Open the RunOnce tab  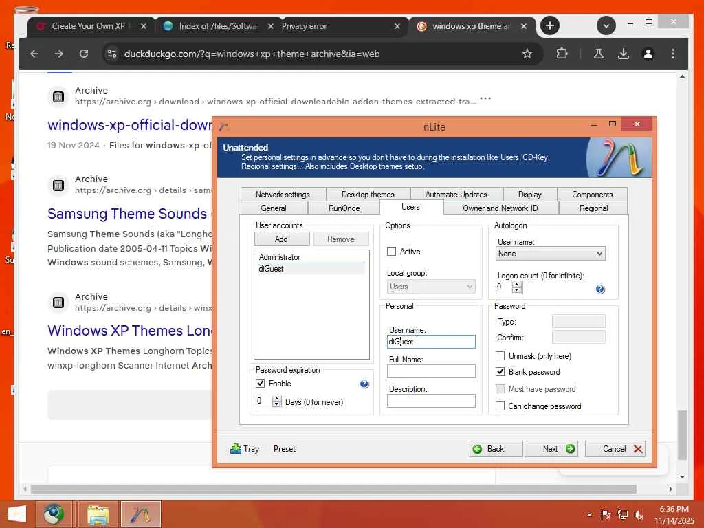click(344, 208)
